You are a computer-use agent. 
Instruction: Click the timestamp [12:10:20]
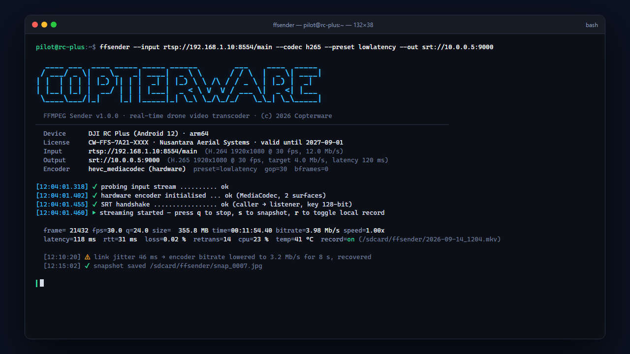tap(62, 257)
